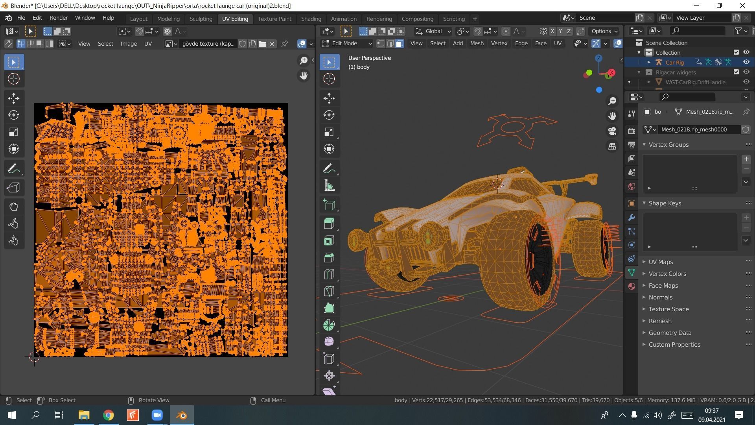Click the Properties editor search field
The height and width of the screenshot is (425, 755).
click(x=686, y=97)
